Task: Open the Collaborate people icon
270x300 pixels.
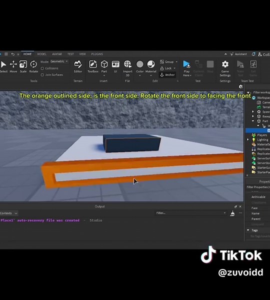Action: 259,54
